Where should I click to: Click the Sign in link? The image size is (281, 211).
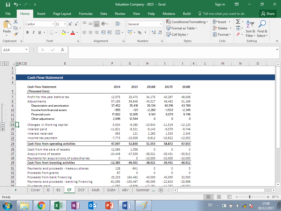click(220, 4)
